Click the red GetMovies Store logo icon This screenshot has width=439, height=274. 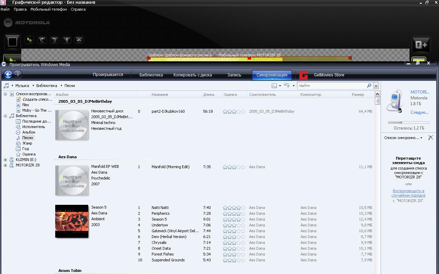(x=304, y=75)
